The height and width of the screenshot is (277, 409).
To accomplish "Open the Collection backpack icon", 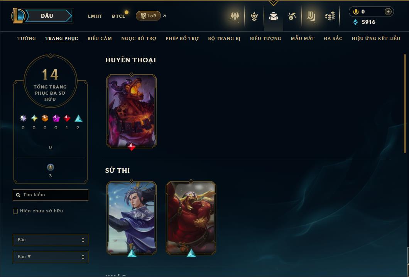I will tap(273, 17).
